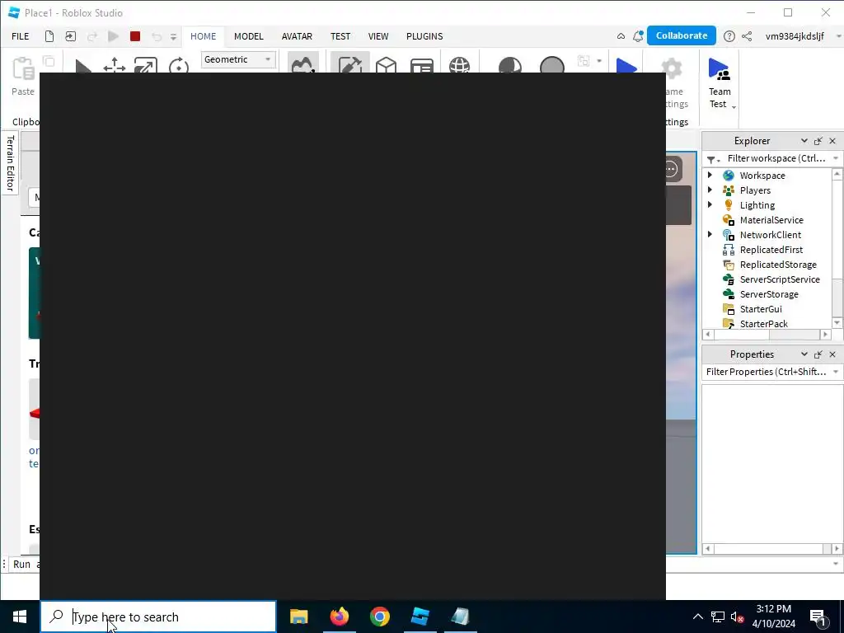Click the Material Manager sphere icon
The height and width of the screenshot is (633, 844).
click(x=509, y=65)
